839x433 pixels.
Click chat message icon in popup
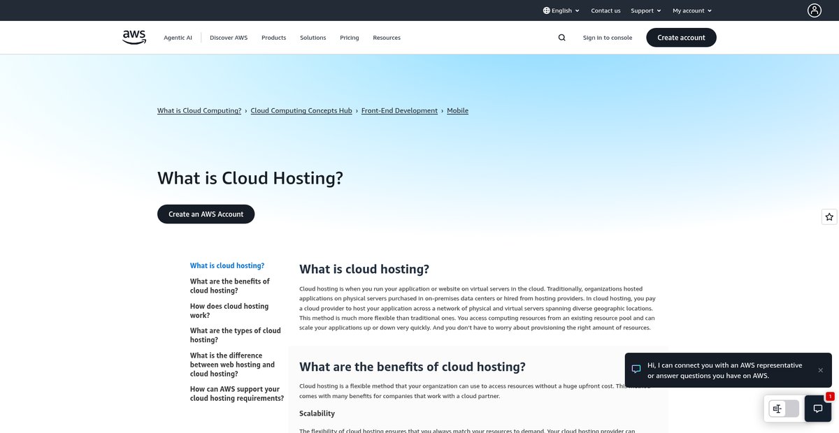[636, 369]
